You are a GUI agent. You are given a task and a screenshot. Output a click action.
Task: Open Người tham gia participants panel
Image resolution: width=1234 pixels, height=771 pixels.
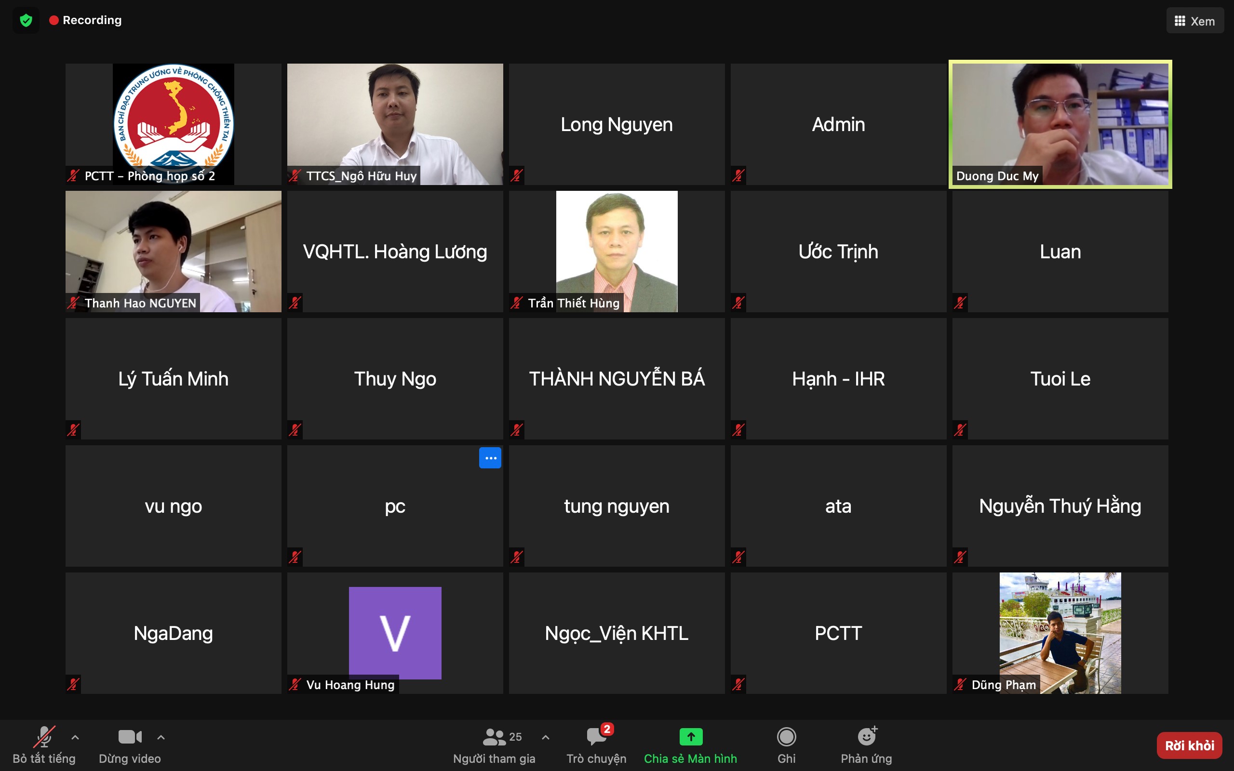click(494, 745)
